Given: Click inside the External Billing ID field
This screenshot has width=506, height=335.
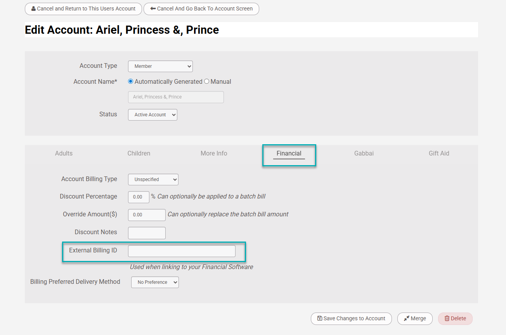Looking at the screenshot, I should click(182, 251).
